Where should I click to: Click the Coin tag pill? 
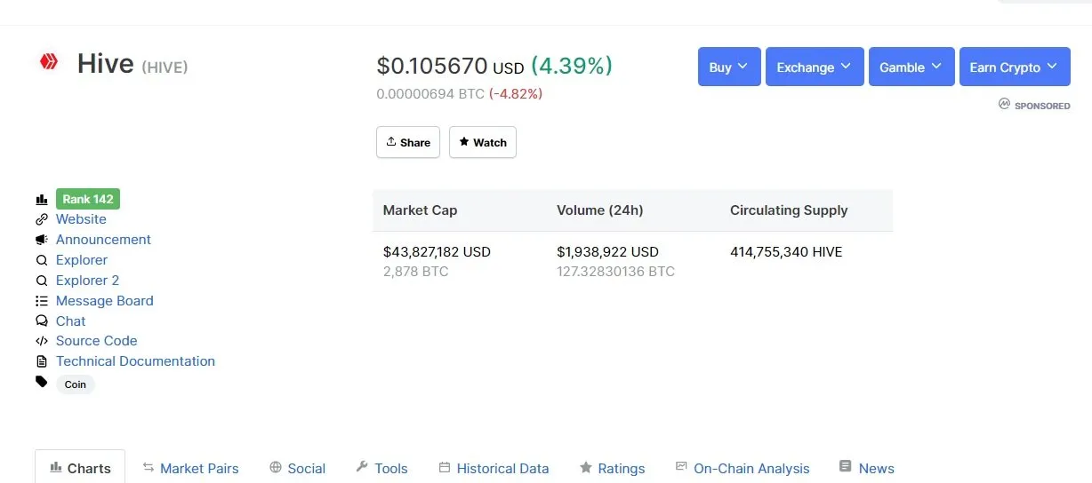[x=76, y=384]
